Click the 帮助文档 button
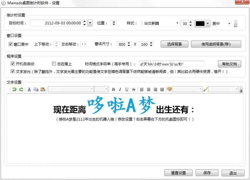The width and height of the screenshot is (250, 180). [229, 64]
